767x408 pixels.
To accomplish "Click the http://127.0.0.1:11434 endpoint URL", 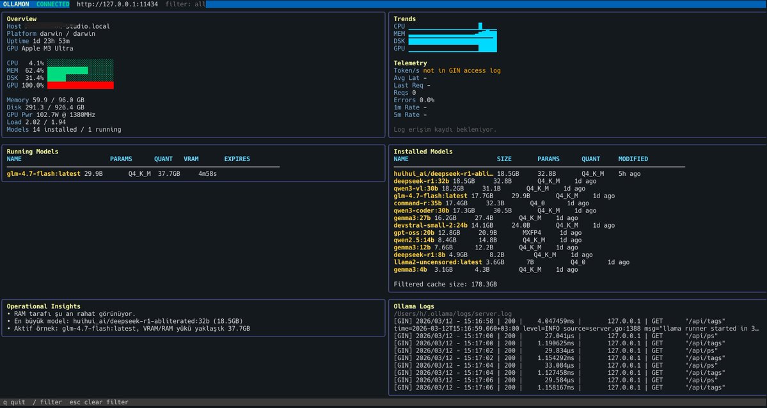I will 118,4.
